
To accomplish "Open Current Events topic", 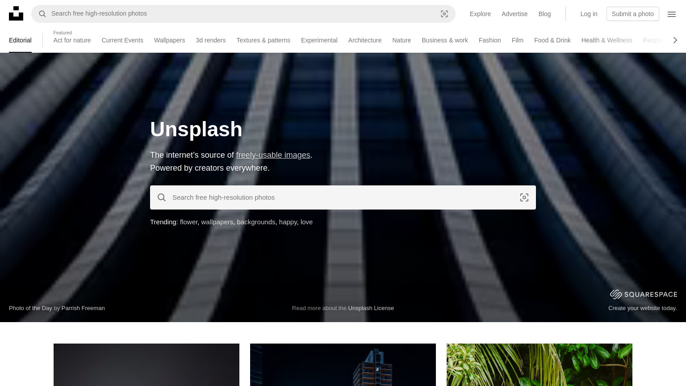I will [122, 40].
